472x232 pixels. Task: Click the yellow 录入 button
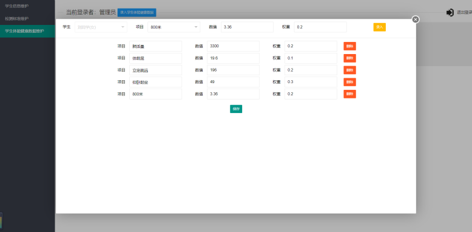(x=380, y=27)
